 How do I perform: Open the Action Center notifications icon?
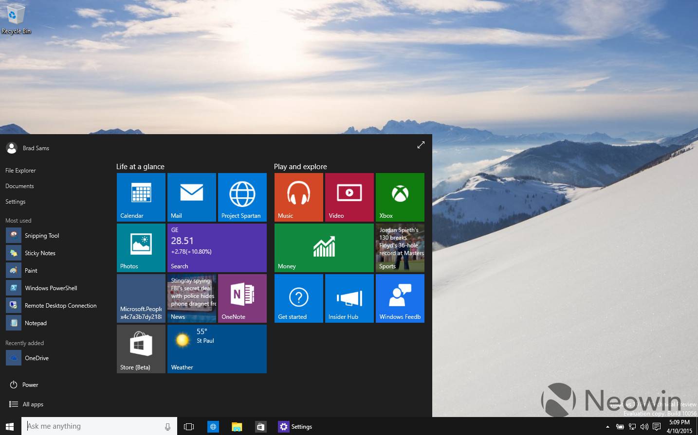[657, 427]
